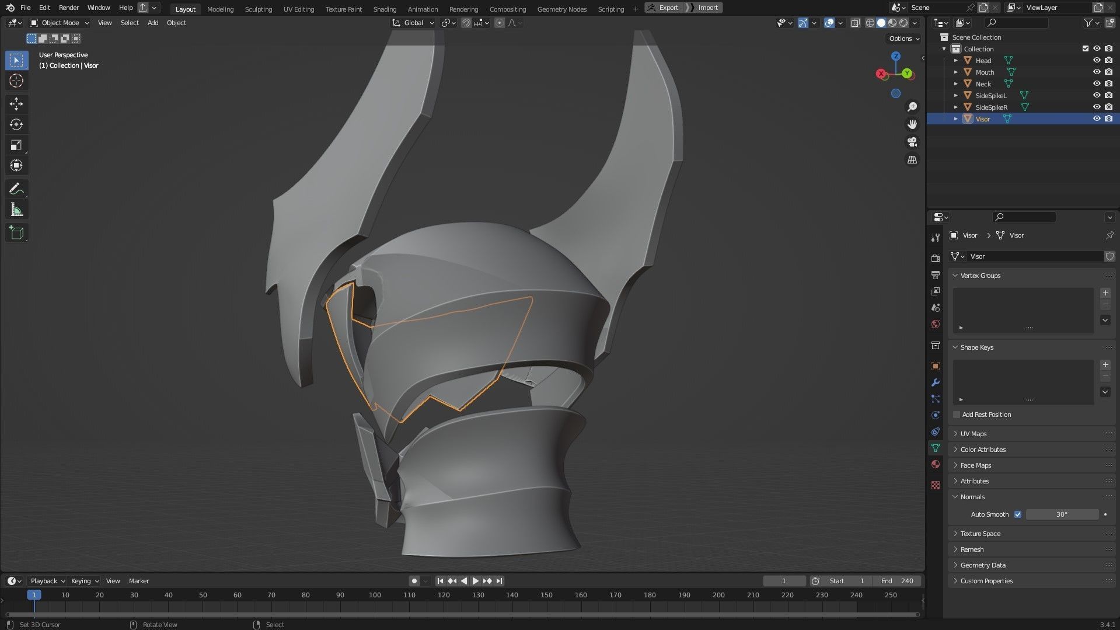Select the Measure tool
Viewport: 1120px width, 630px height.
coord(16,210)
